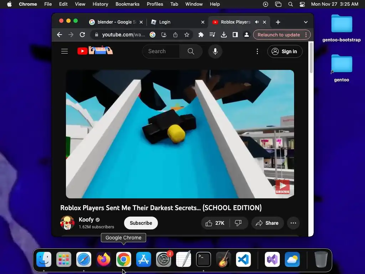
Task: Open GarageBand from the Dock
Action: coord(223,259)
